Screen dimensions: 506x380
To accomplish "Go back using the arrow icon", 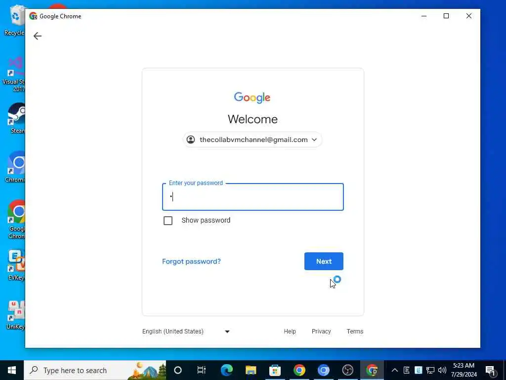I will pos(38,36).
